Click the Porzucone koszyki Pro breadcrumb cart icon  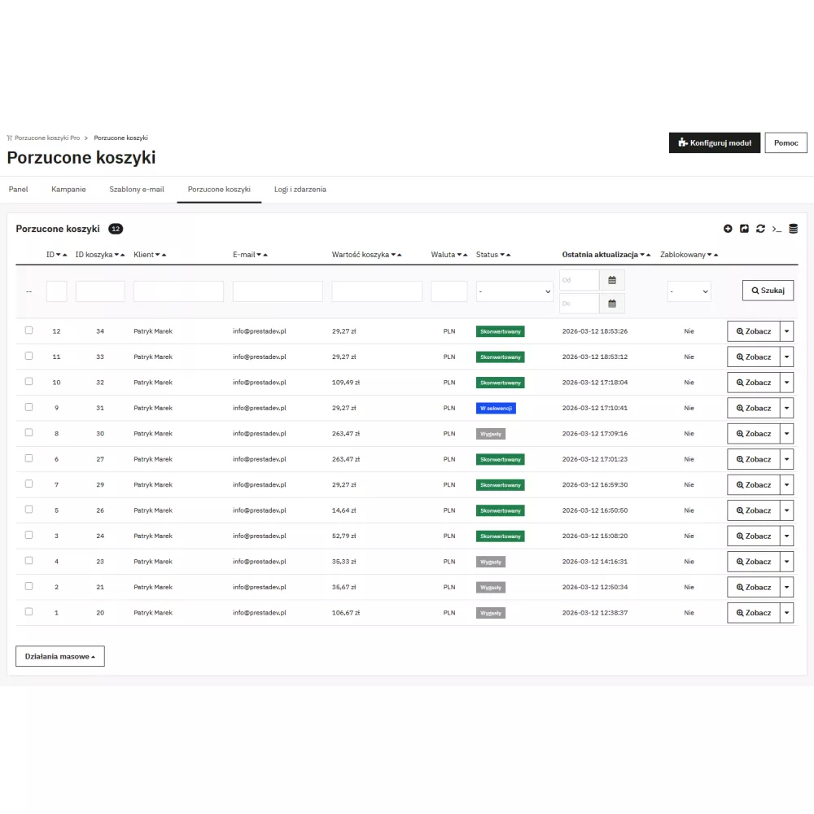point(9,138)
